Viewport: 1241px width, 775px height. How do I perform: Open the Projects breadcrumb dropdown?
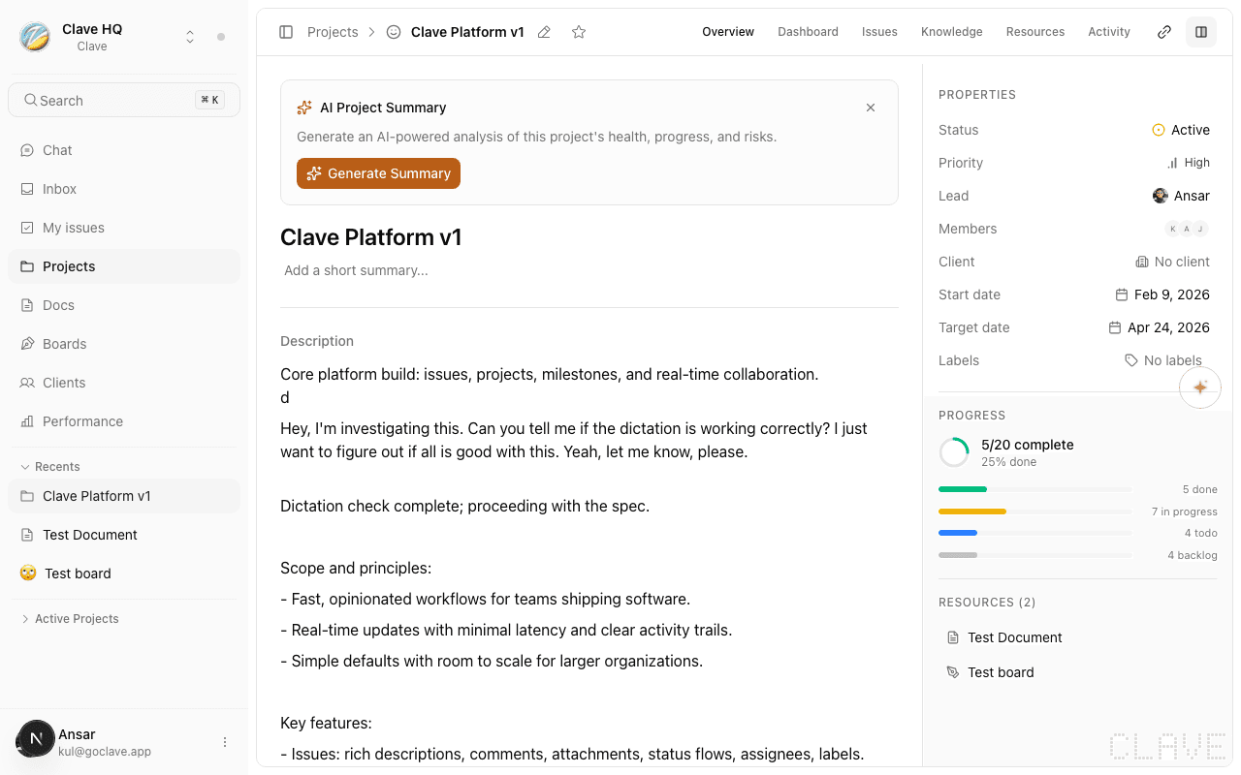333,31
